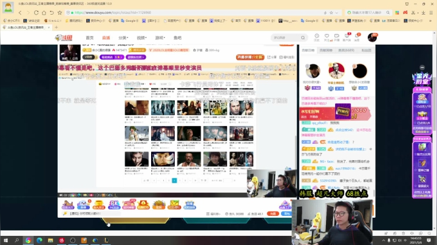This screenshot has width=437, height=245.
Task: Click the share link by stream title
Action: pyautogui.click(x=272, y=57)
